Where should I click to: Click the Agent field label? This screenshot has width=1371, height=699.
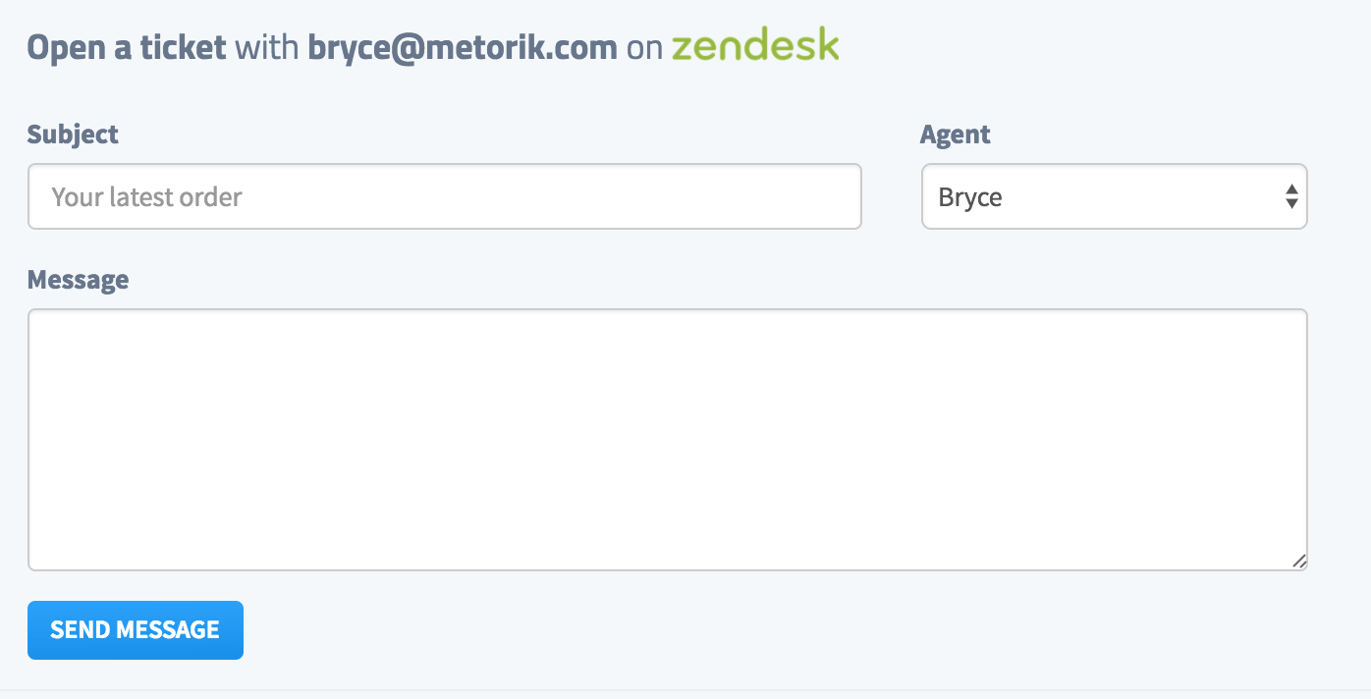(955, 134)
